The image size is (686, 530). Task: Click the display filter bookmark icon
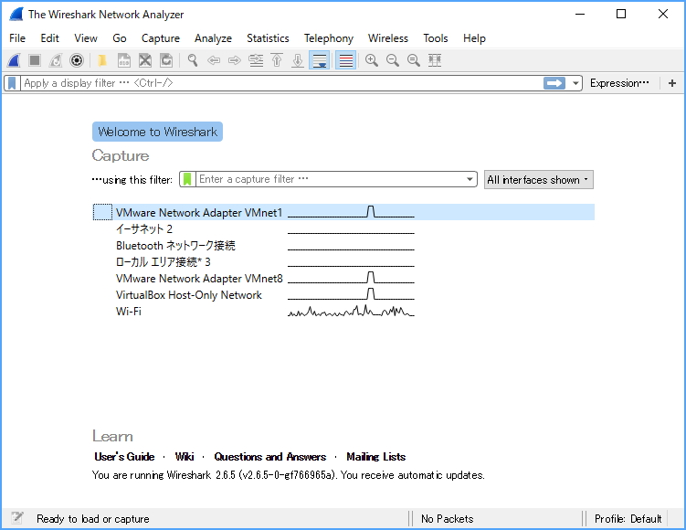tap(12, 83)
